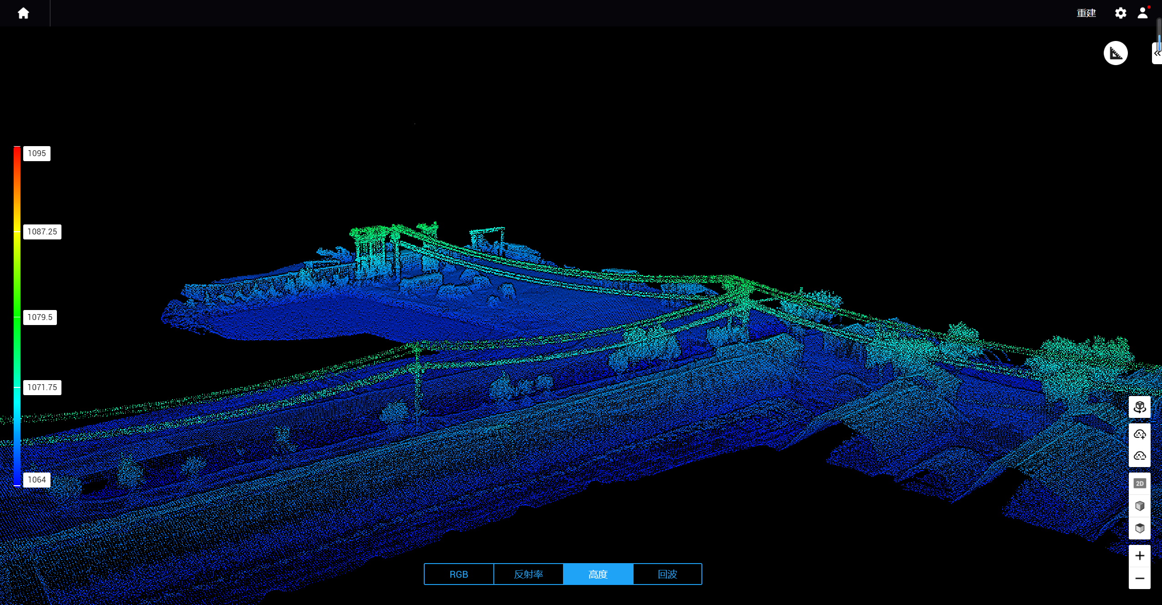Switch to 回波 echo display tab
Viewport: 1162px width, 605px height.
click(667, 574)
